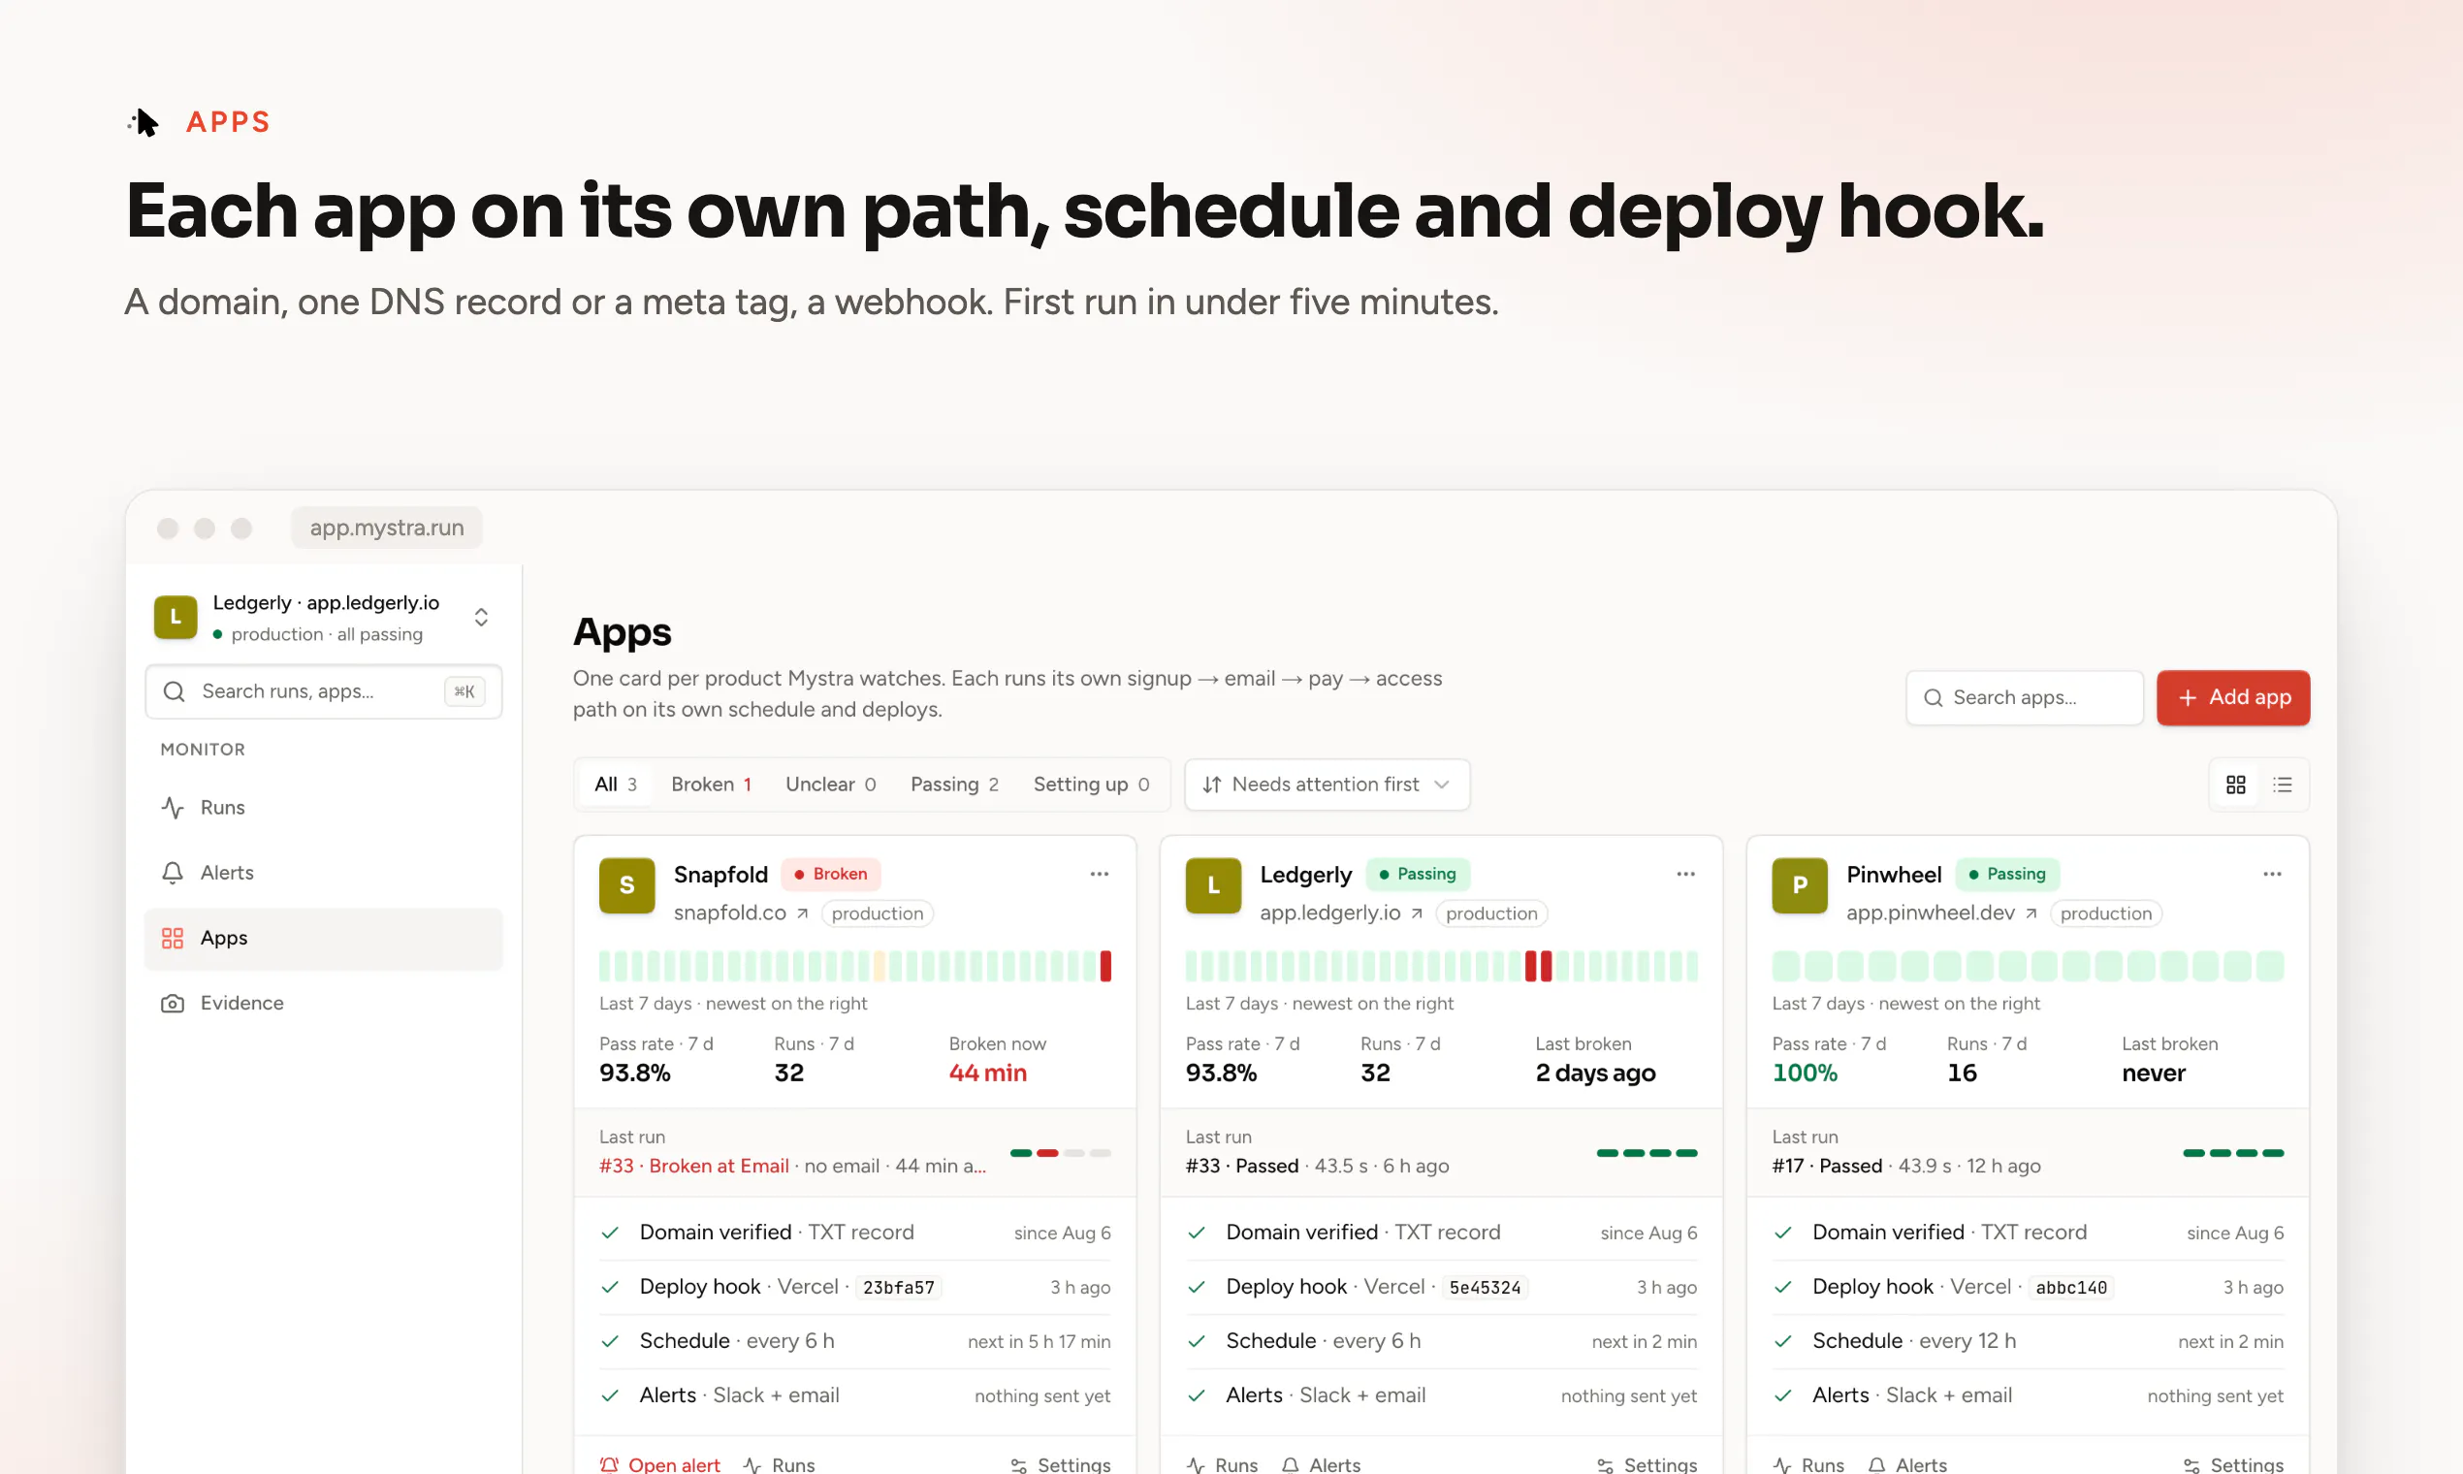The image size is (2463, 1474).
Task: Select the All filter tab
Action: click(615, 785)
